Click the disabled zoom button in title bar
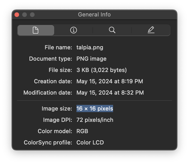This screenshot has height=164, width=189. tap(32, 15)
